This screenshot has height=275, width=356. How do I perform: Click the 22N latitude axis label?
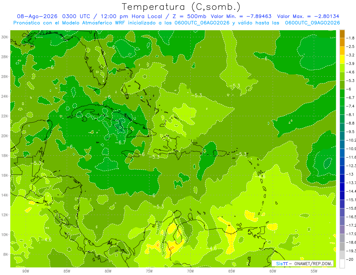click(4, 116)
